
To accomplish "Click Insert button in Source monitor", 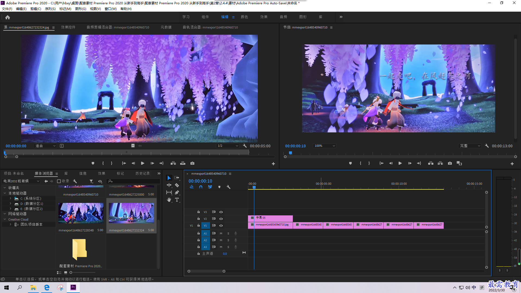I will pos(173,163).
